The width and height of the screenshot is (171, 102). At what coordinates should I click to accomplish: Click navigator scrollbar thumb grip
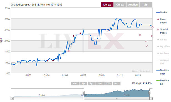pos(117,99)
